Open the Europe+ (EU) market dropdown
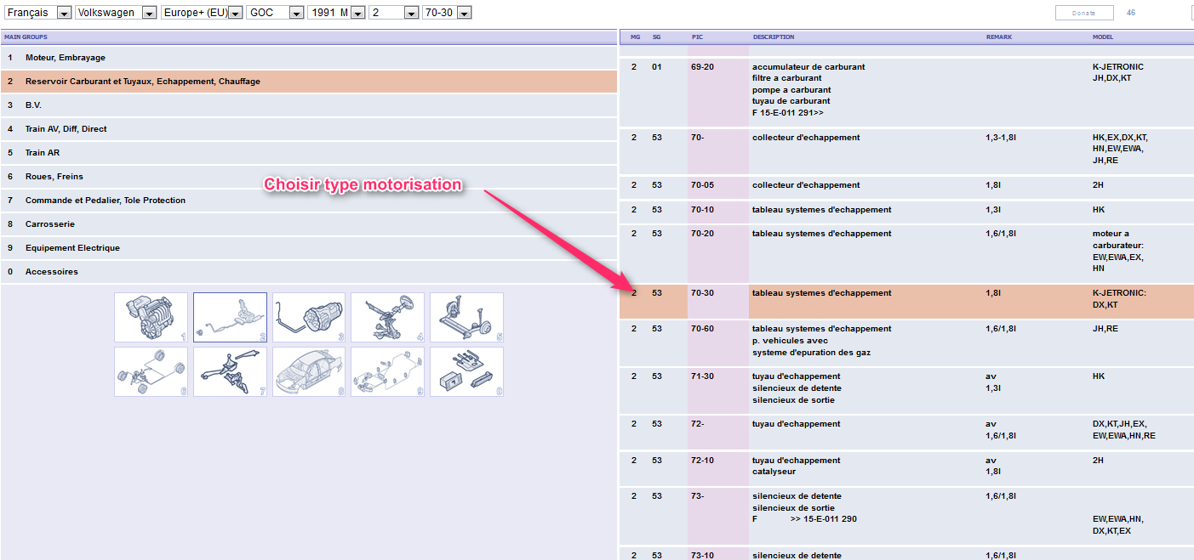This screenshot has height=560, width=1194. (201, 13)
